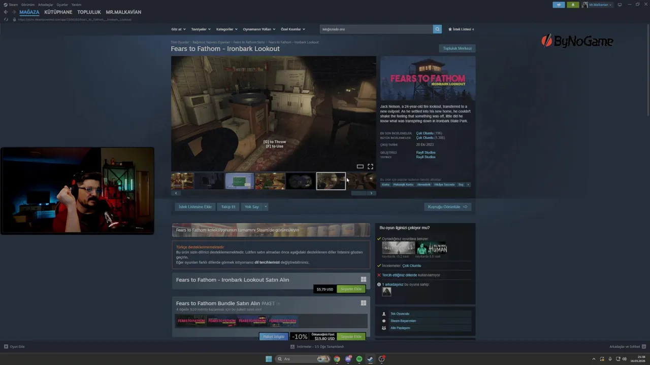This screenshot has width=650, height=365.
Task: Click the Windows platform icon beside Bundle Satın Alın
Action: tap(364, 303)
